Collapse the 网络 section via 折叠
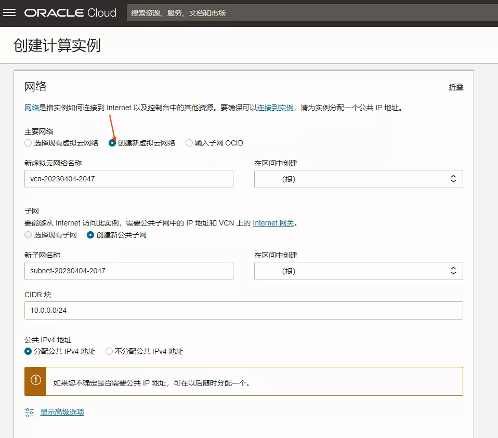The image size is (498, 438). pyautogui.click(x=456, y=87)
